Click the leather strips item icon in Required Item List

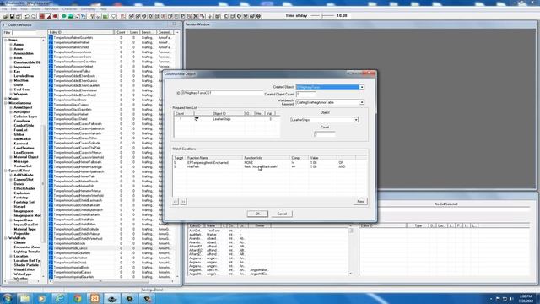pos(197,118)
